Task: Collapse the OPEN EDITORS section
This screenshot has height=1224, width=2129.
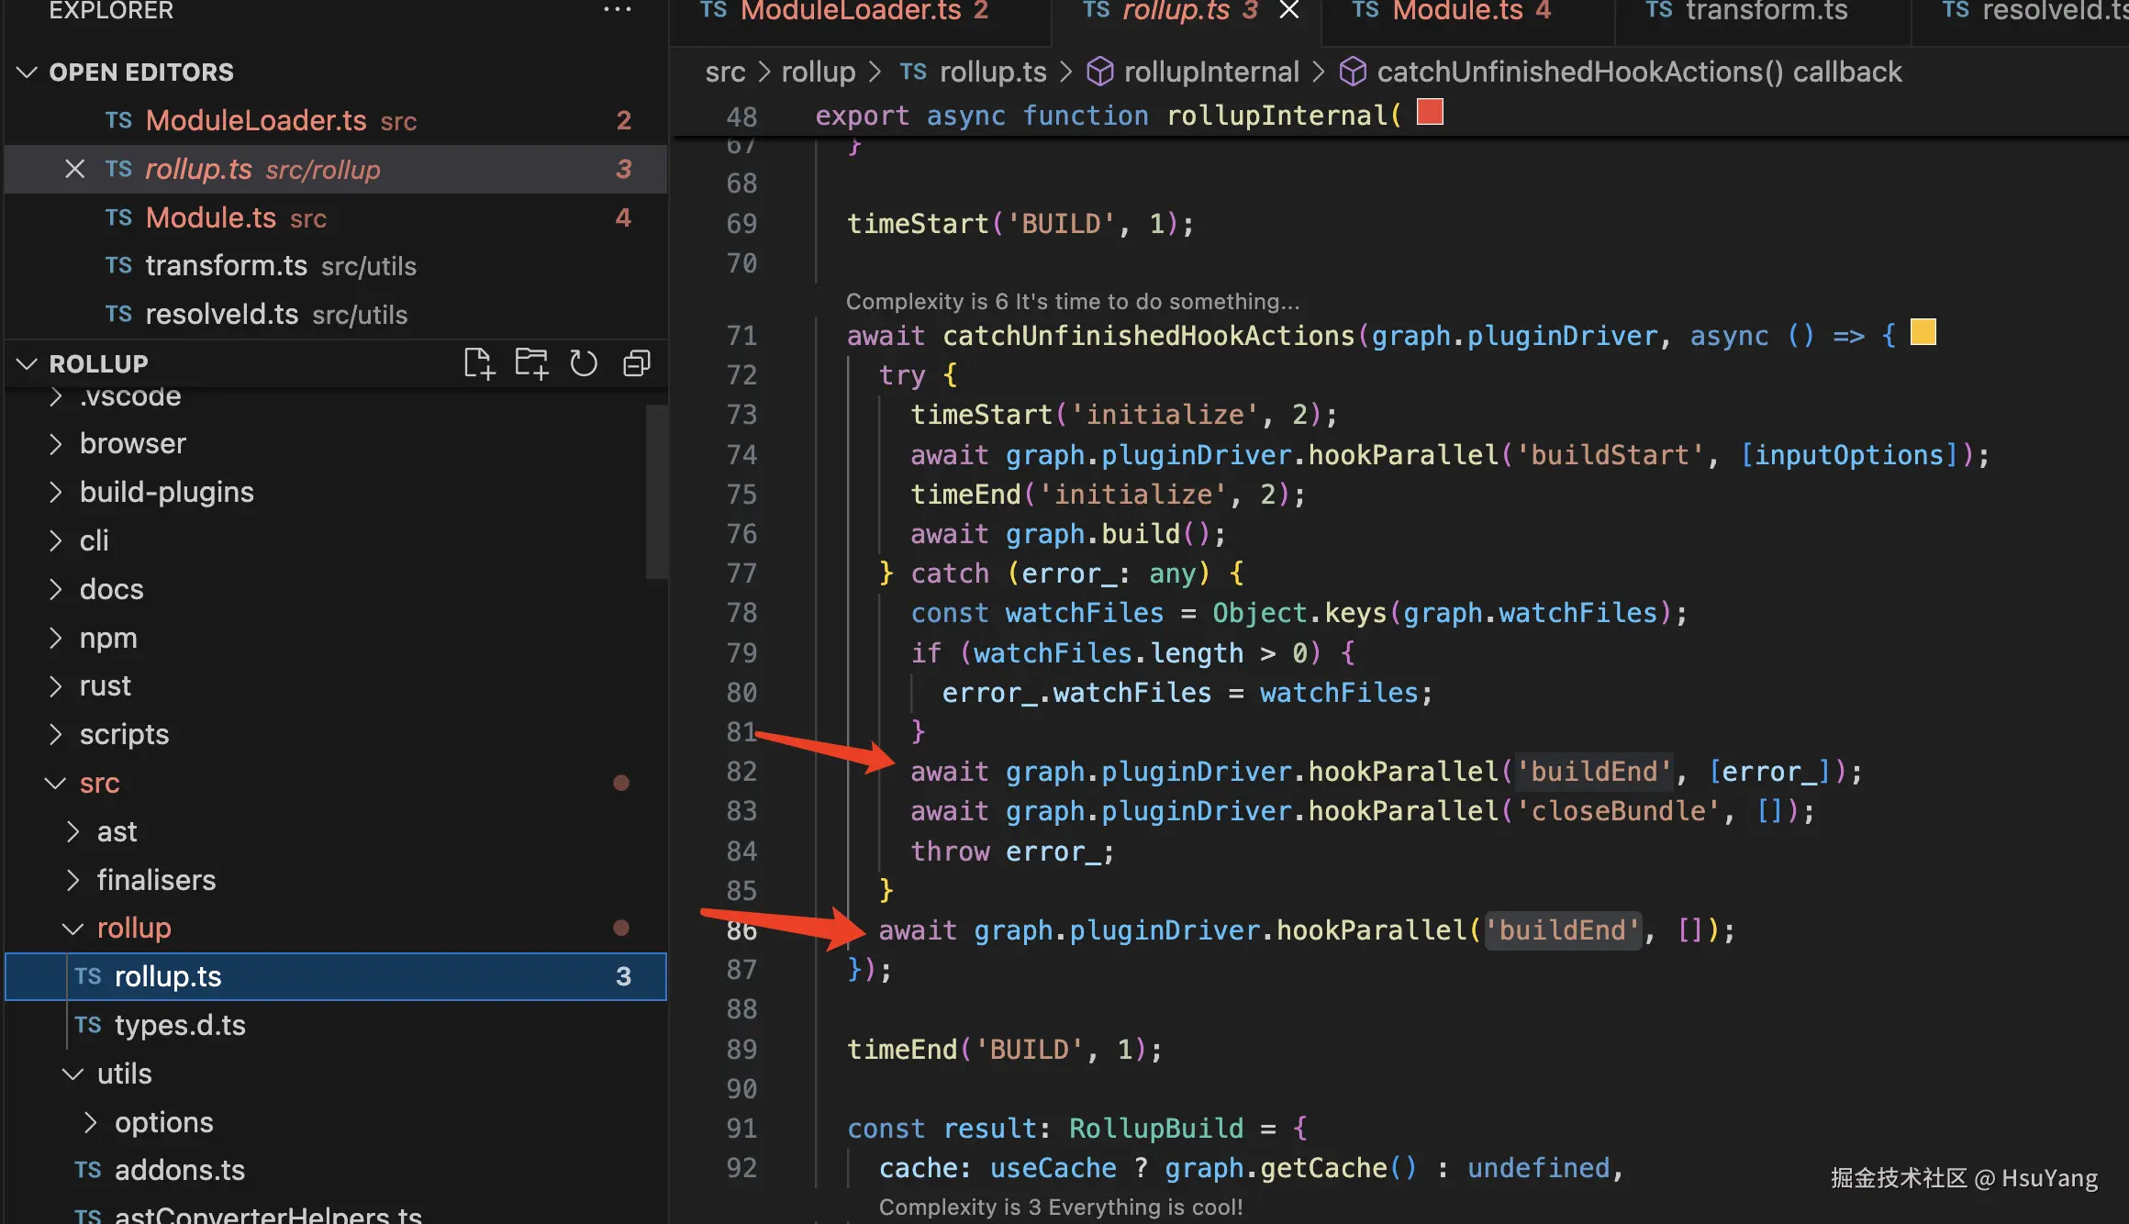Action: (28, 72)
